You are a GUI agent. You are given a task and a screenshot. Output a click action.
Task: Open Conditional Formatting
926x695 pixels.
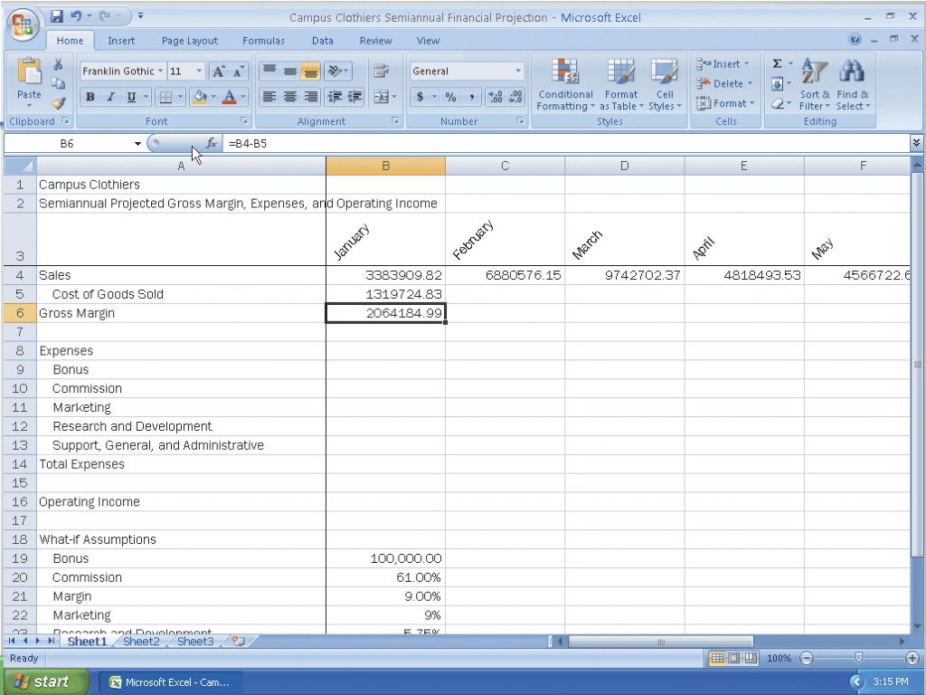pyautogui.click(x=565, y=84)
